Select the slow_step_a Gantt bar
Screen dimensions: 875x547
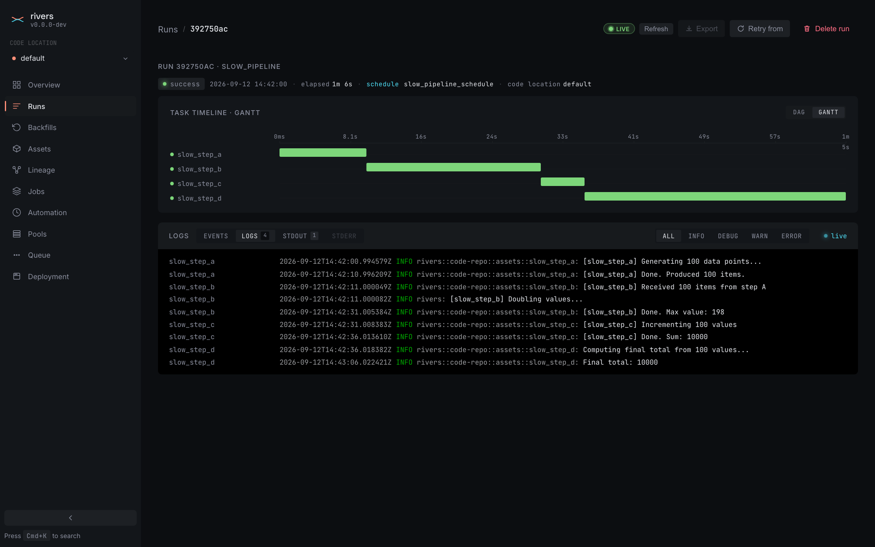pyautogui.click(x=323, y=152)
